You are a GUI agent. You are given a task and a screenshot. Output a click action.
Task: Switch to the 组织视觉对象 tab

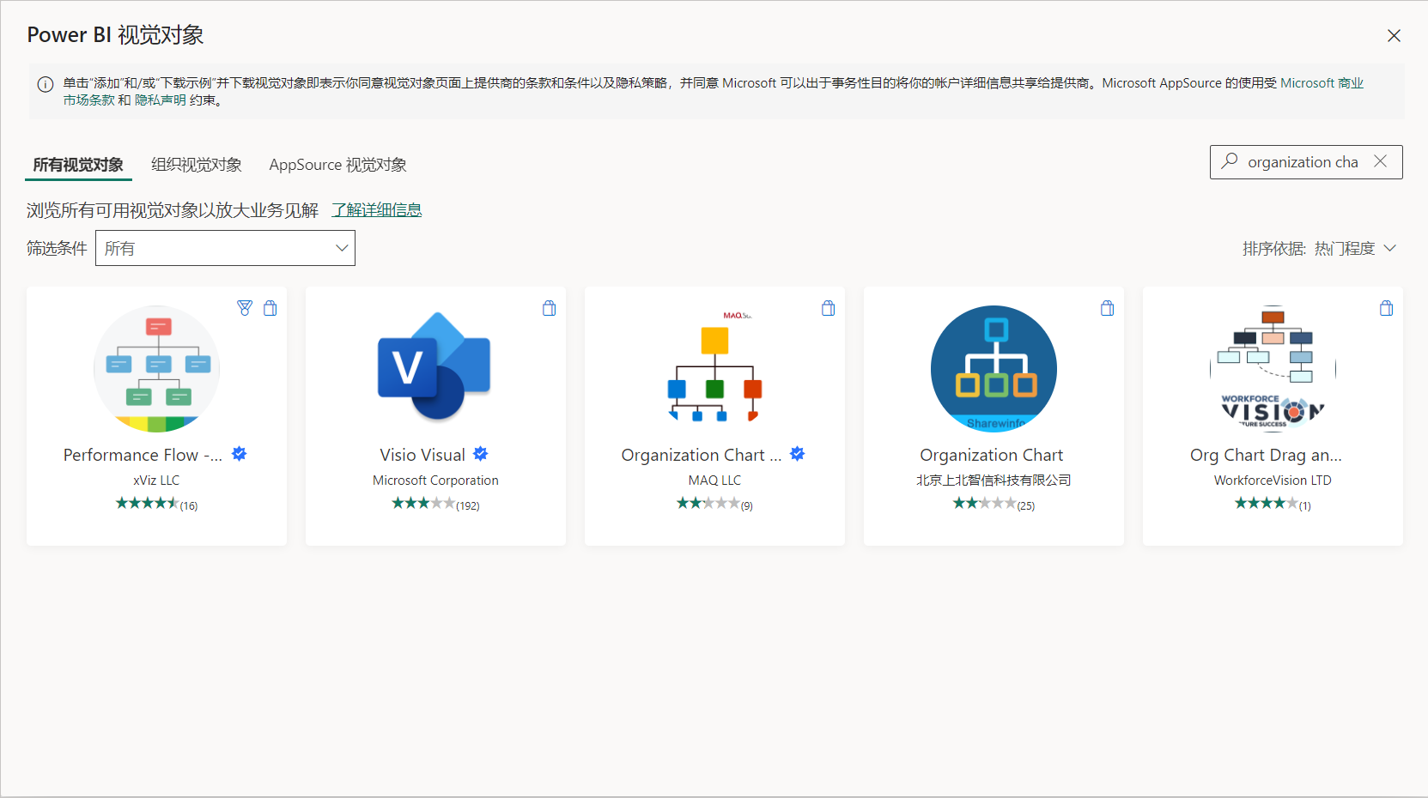click(x=197, y=165)
